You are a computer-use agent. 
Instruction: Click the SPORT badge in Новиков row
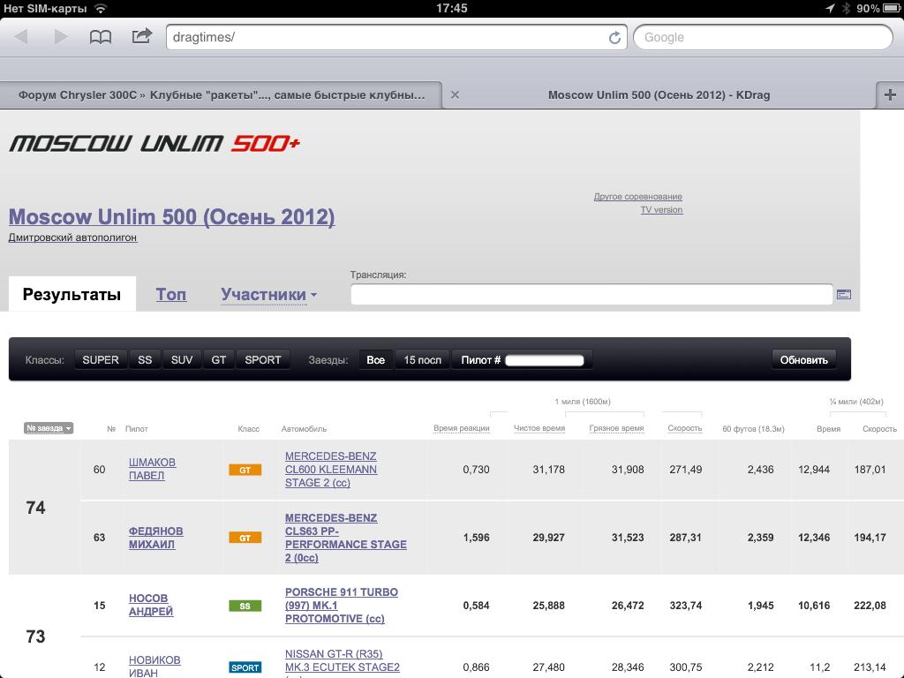[245, 667]
